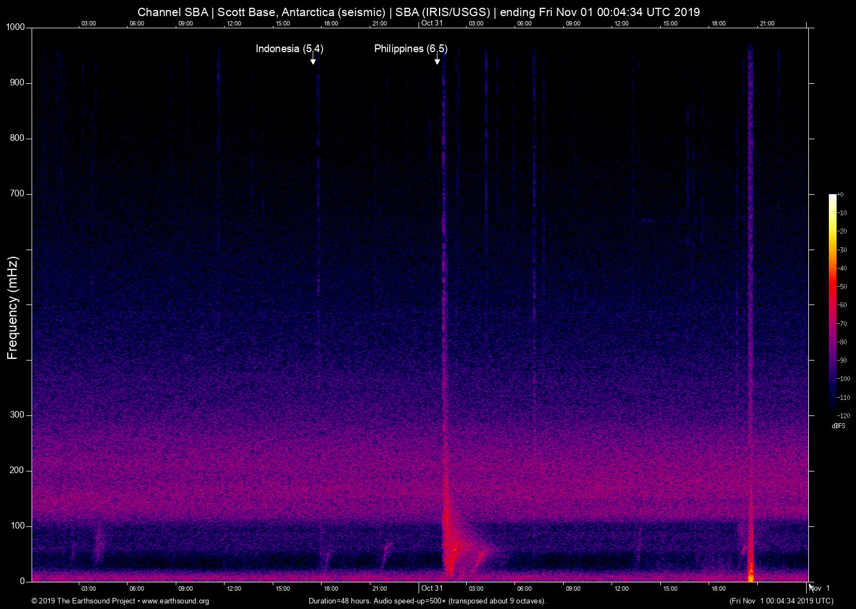Click the -120 value on the color scale

(x=843, y=415)
